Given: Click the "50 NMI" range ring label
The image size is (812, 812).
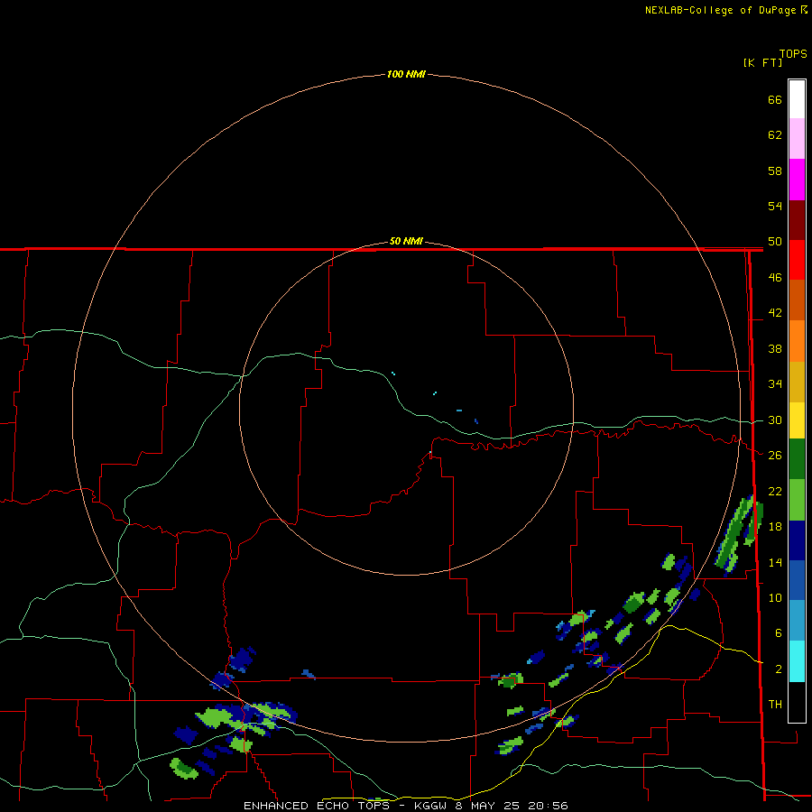Looking at the screenshot, I should 406,241.
